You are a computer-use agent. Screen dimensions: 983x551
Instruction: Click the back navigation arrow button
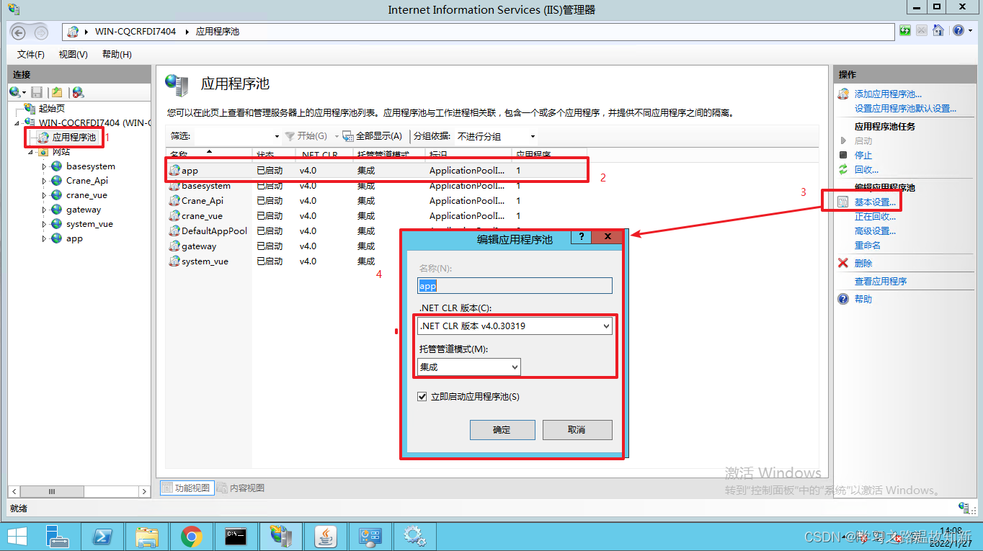[x=19, y=32]
